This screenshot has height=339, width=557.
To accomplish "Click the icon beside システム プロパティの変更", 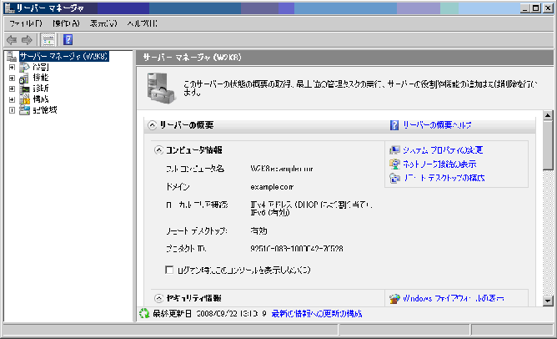I will pos(394,150).
